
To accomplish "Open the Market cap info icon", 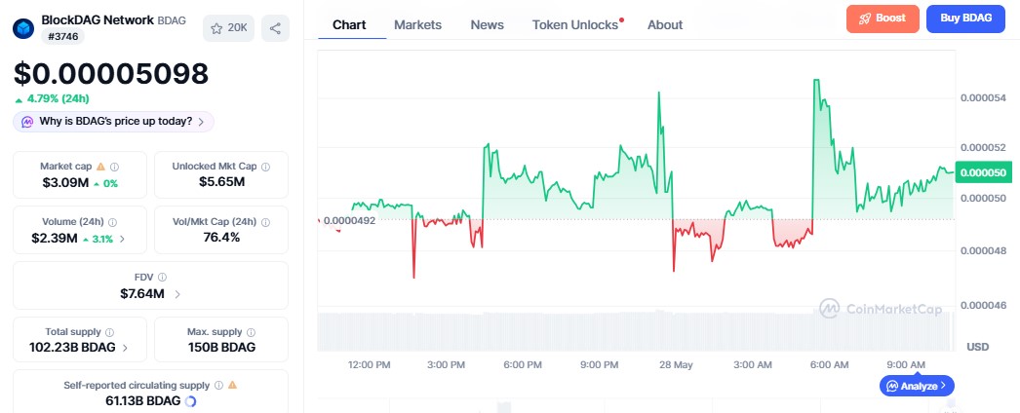I will (x=114, y=167).
